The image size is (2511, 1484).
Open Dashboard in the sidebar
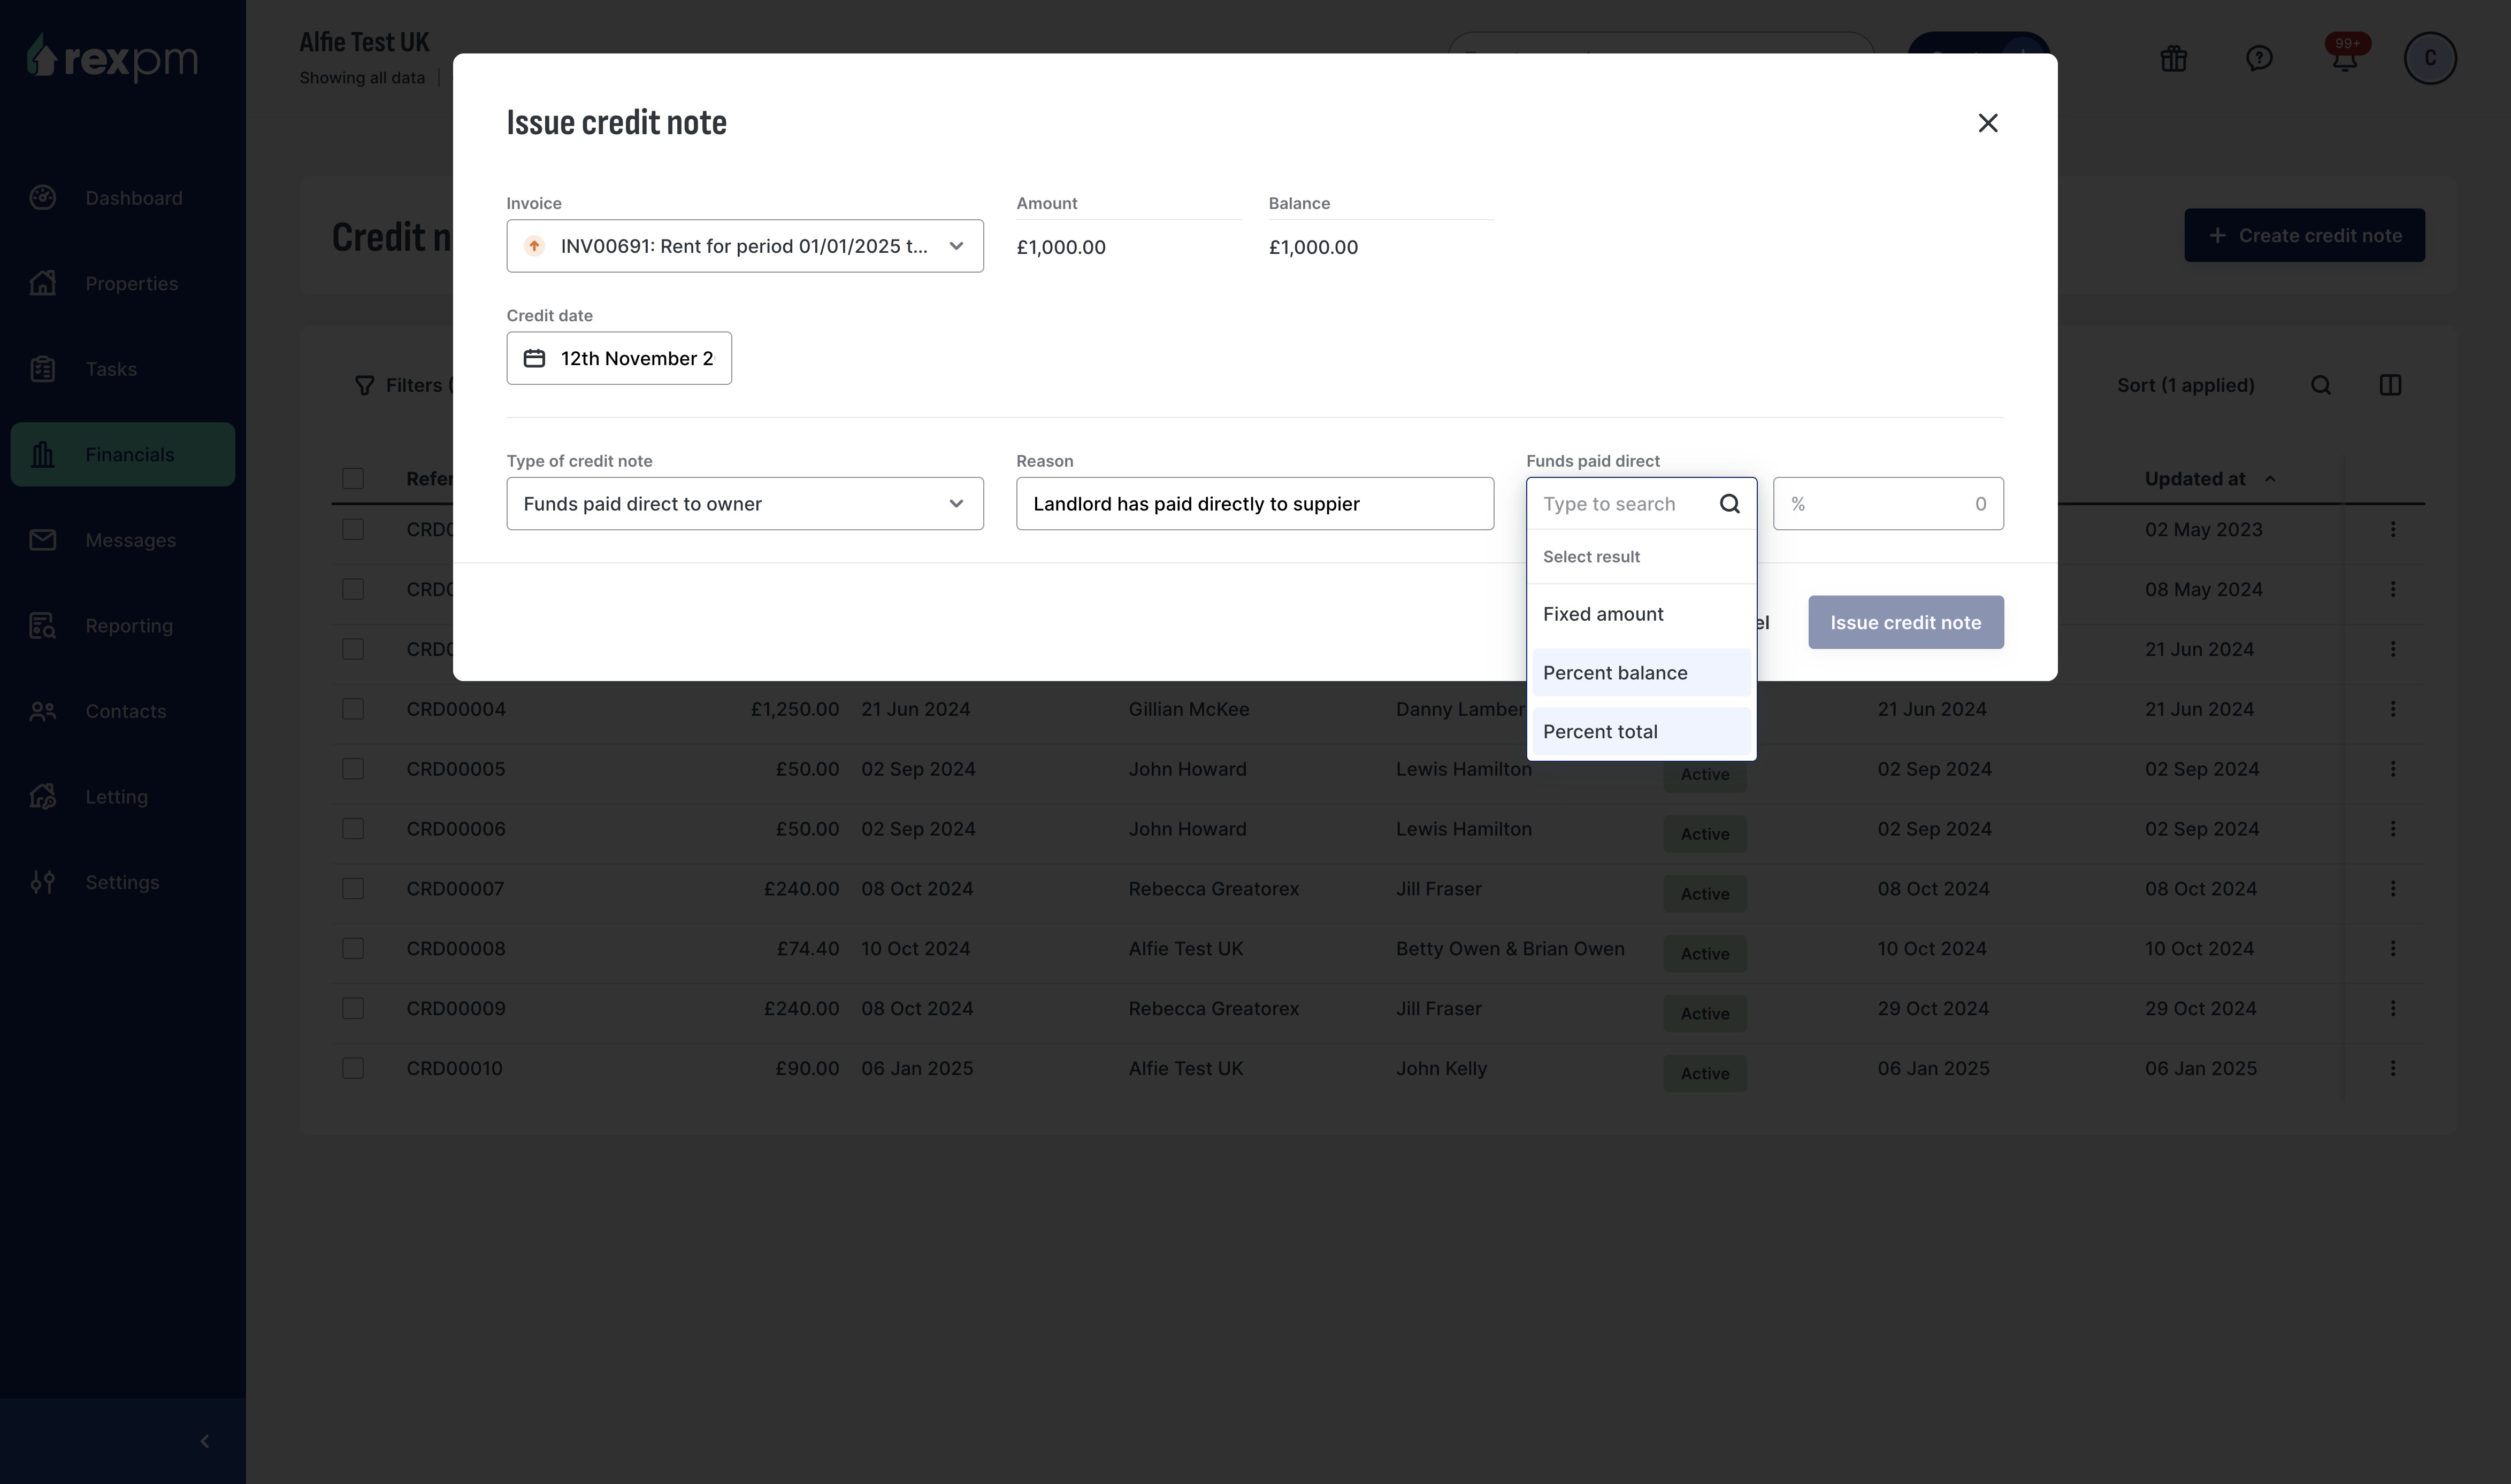click(x=123, y=198)
